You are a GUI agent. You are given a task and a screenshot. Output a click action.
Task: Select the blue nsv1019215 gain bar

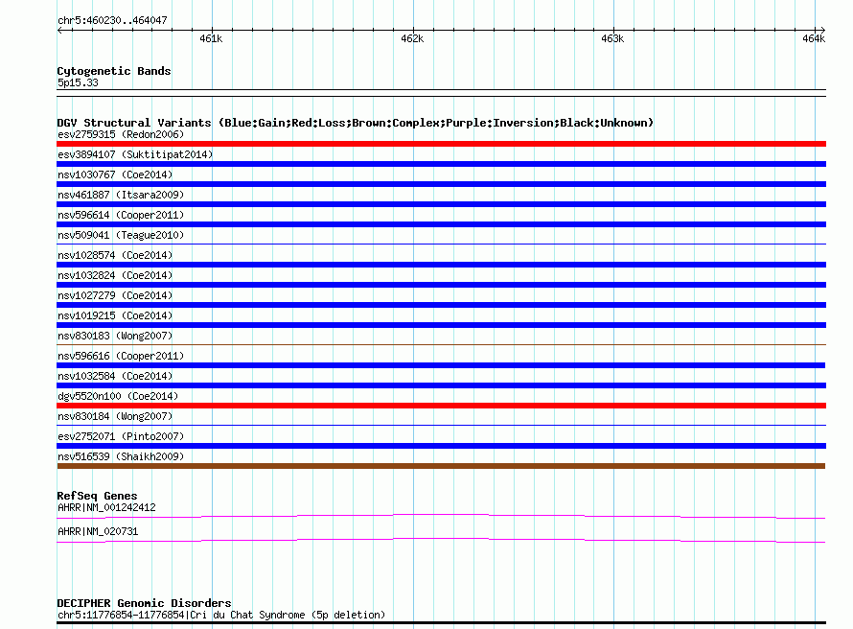(441, 325)
